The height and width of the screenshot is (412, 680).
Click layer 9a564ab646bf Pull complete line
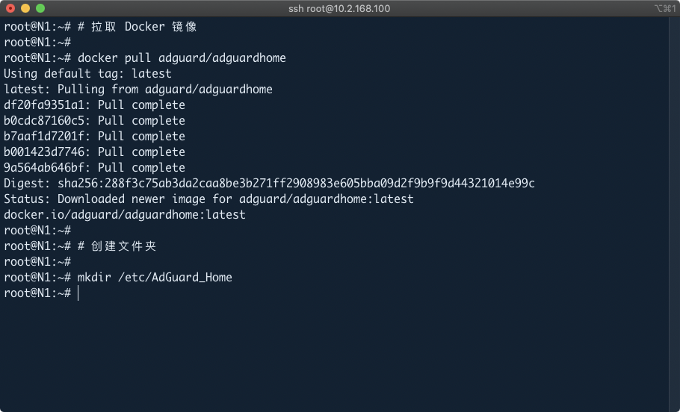94,168
